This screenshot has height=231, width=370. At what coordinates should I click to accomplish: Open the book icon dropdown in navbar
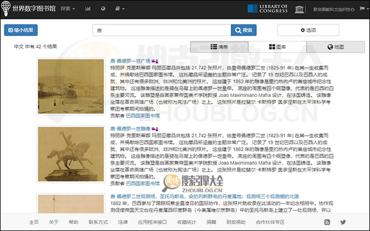click(x=120, y=9)
